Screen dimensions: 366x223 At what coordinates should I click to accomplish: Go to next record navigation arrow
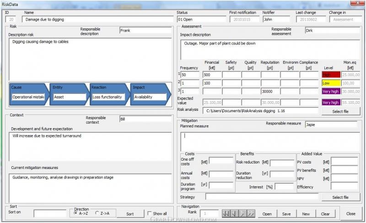click(242, 213)
